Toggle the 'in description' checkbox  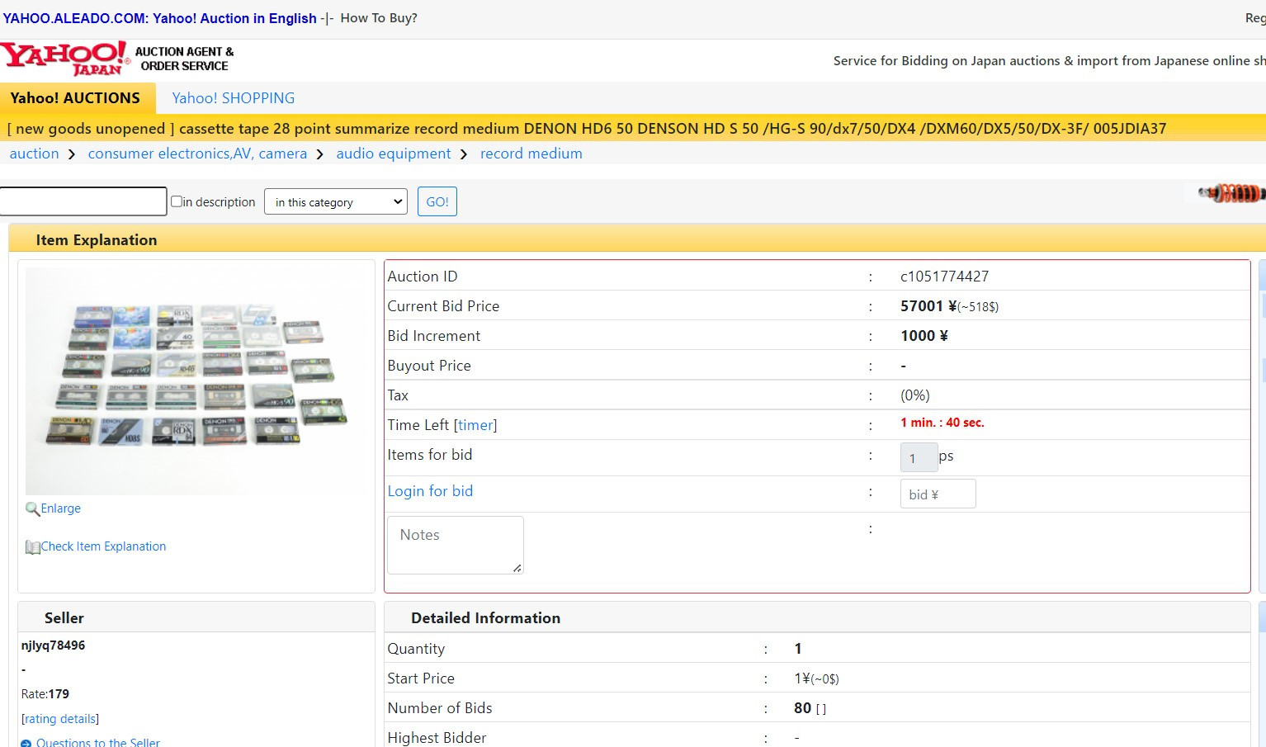click(177, 201)
